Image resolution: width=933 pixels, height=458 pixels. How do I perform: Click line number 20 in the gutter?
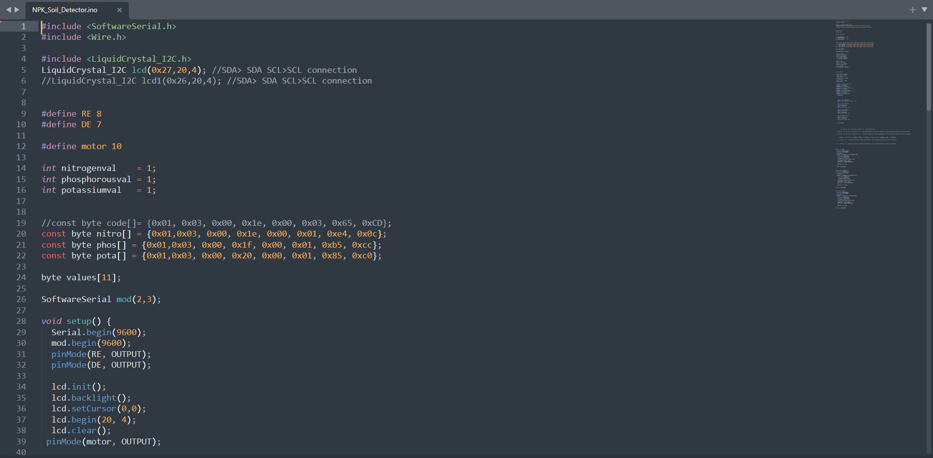[21, 234]
